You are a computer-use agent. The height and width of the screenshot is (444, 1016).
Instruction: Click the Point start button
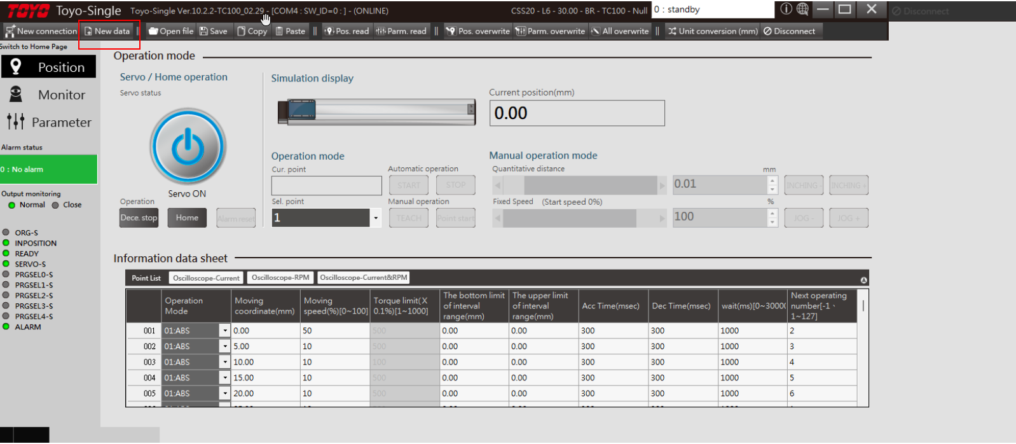pos(456,218)
